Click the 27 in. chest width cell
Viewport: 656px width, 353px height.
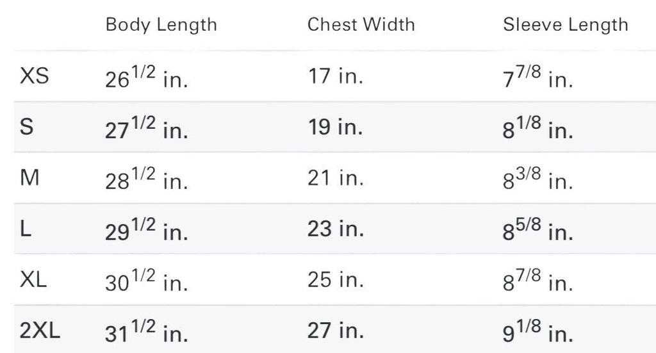pyautogui.click(x=335, y=331)
